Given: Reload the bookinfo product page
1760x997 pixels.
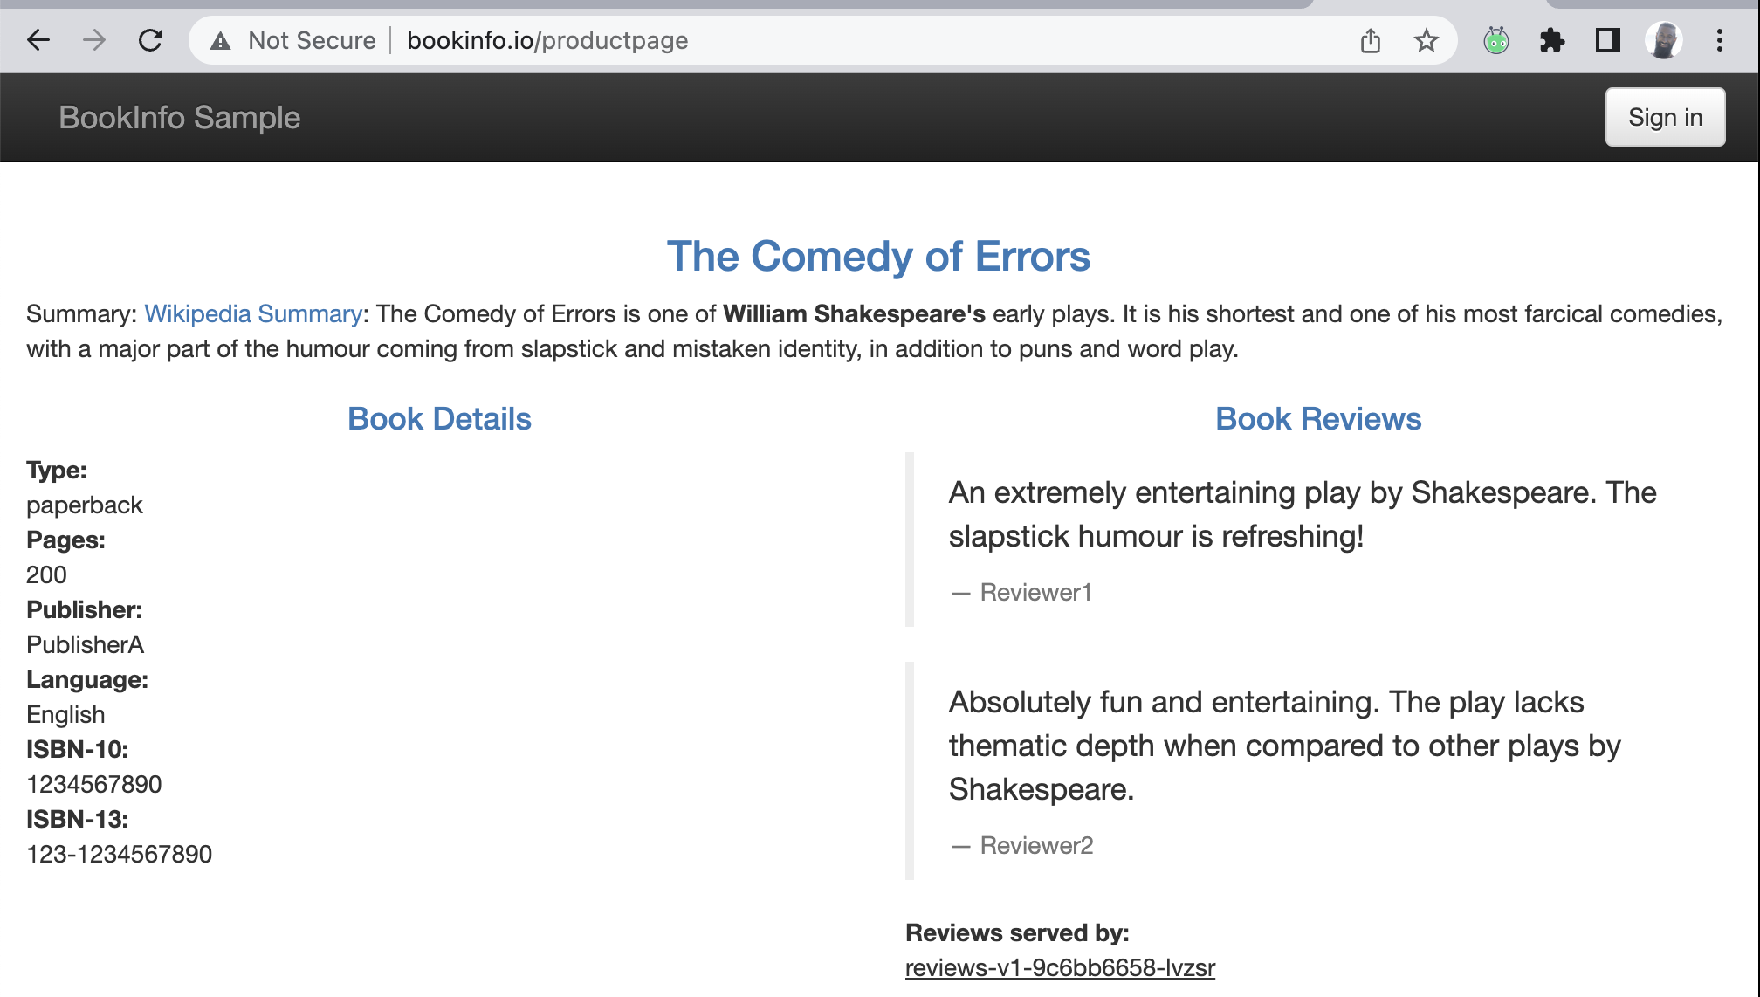Looking at the screenshot, I should pyautogui.click(x=151, y=40).
